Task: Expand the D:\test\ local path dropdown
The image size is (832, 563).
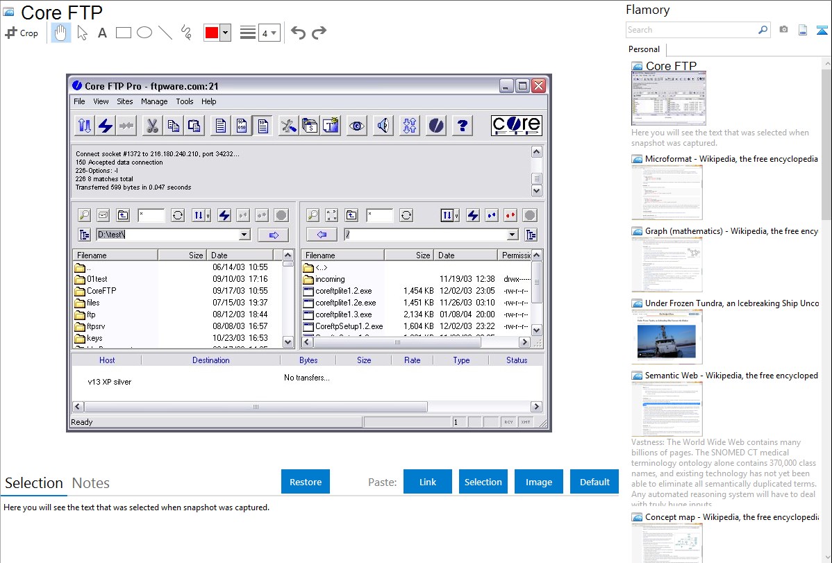Action: point(244,235)
